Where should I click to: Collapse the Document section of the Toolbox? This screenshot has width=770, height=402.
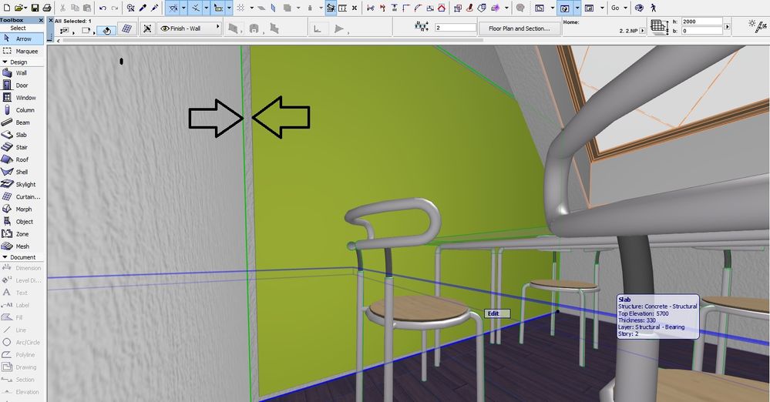click(5, 257)
